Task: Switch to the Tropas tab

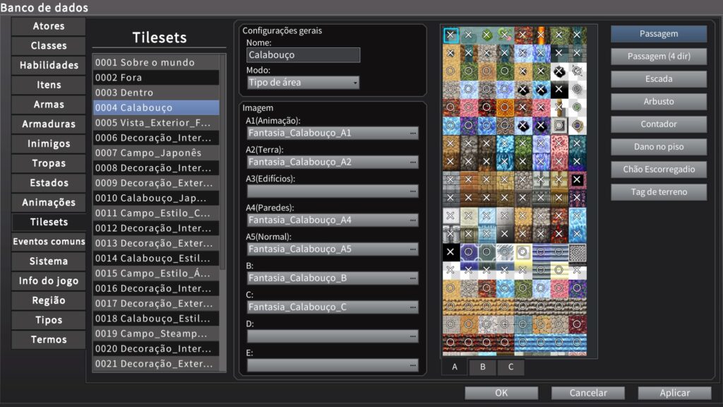Action: (49, 163)
